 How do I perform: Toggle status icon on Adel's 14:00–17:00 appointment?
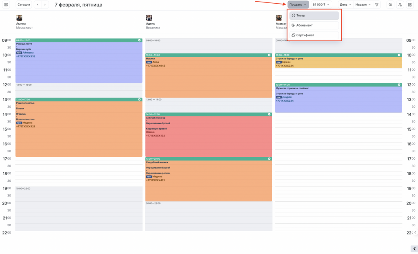[x=269, y=114]
